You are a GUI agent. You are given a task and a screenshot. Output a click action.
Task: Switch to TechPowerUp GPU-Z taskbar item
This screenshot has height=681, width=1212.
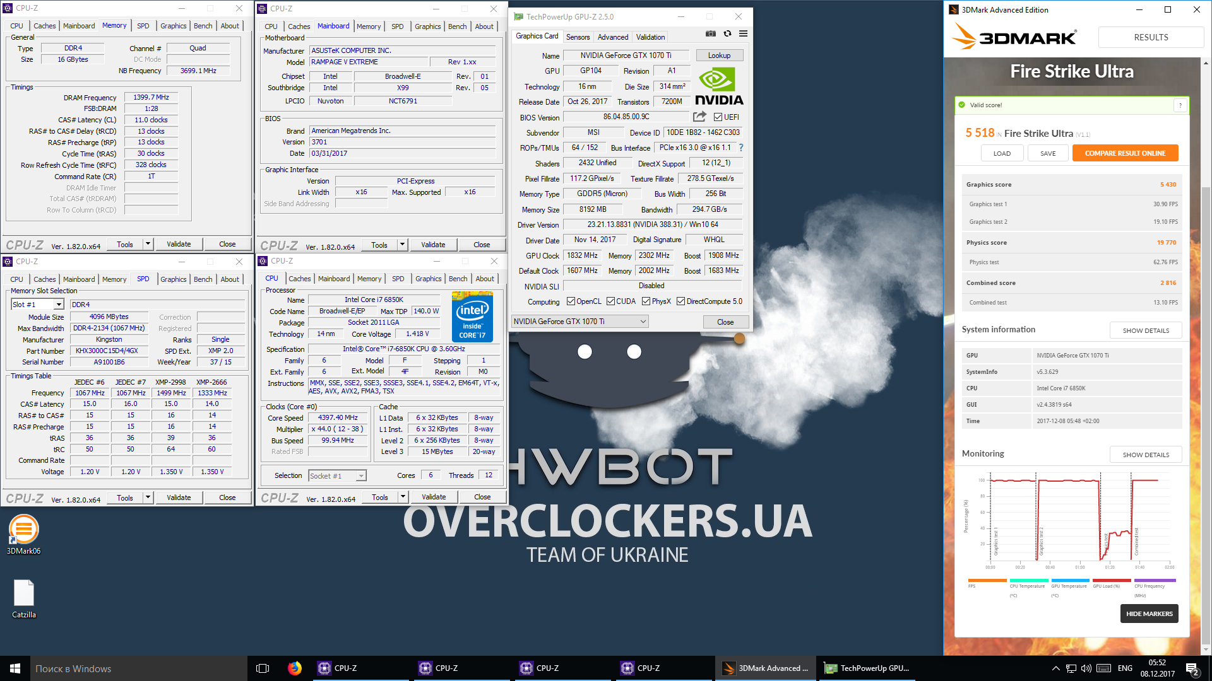pyautogui.click(x=867, y=668)
